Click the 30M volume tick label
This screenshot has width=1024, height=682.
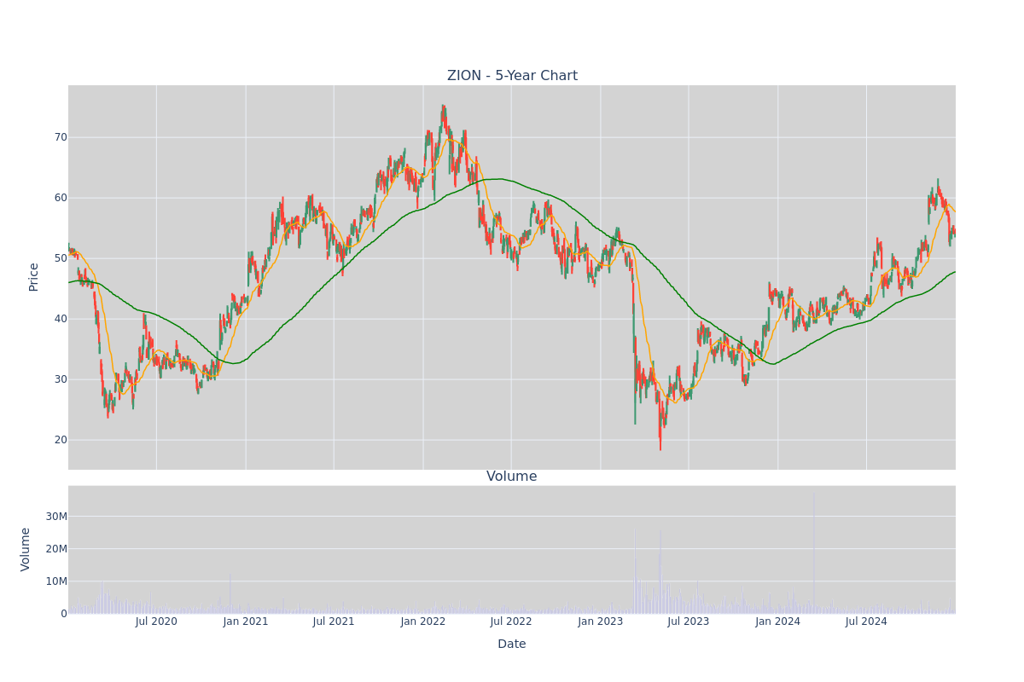coord(56,517)
